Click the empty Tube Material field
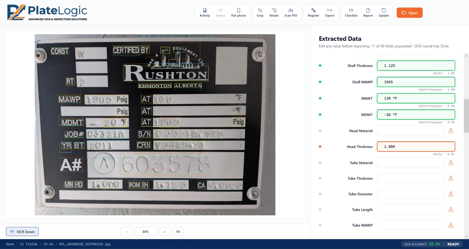Viewport: 469px width, 249px height. click(x=411, y=163)
